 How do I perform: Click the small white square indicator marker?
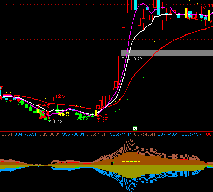tap(112, 164)
